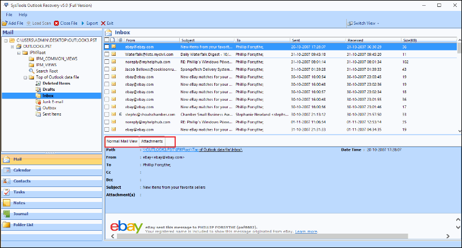This screenshot has height=248, width=462.
Task: Select 'Chamber Small Business Aw...' subject text
Action: (207, 115)
